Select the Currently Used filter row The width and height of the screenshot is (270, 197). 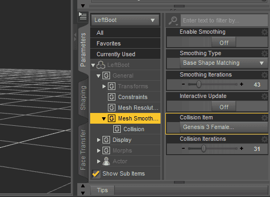125,54
